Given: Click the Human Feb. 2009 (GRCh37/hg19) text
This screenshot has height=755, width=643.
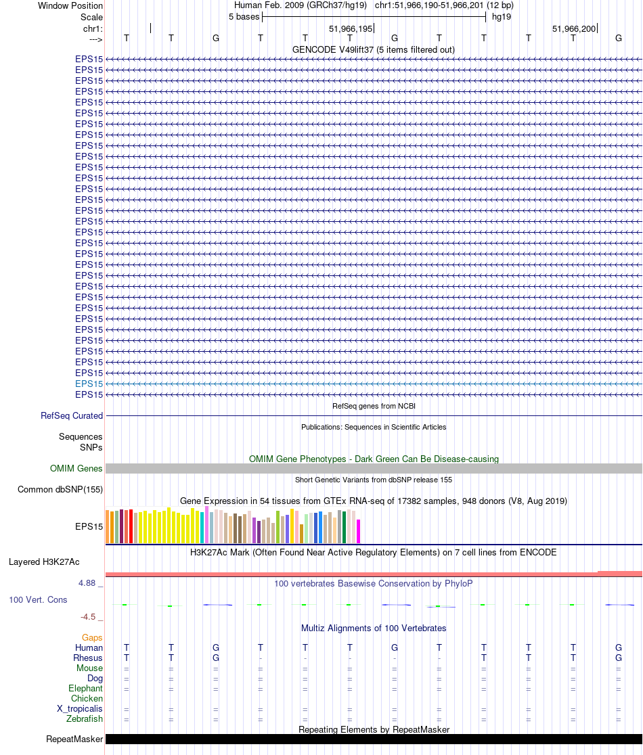Looking at the screenshot, I should pyautogui.click(x=301, y=6).
